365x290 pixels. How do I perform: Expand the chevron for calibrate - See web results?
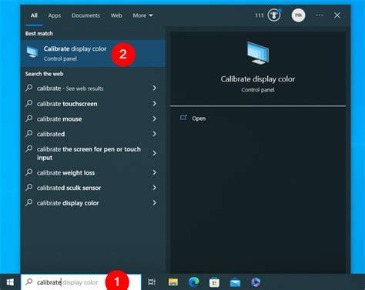(x=154, y=88)
